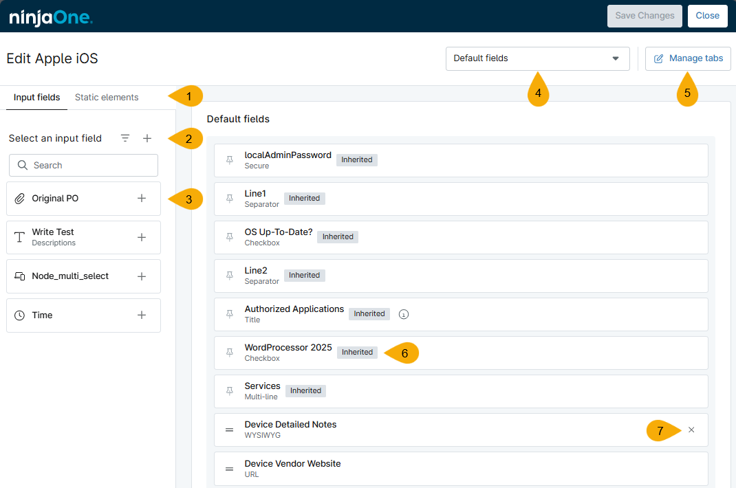Toggle the pin on OS Up-To-Date?
The width and height of the screenshot is (736, 488).
tap(229, 236)
